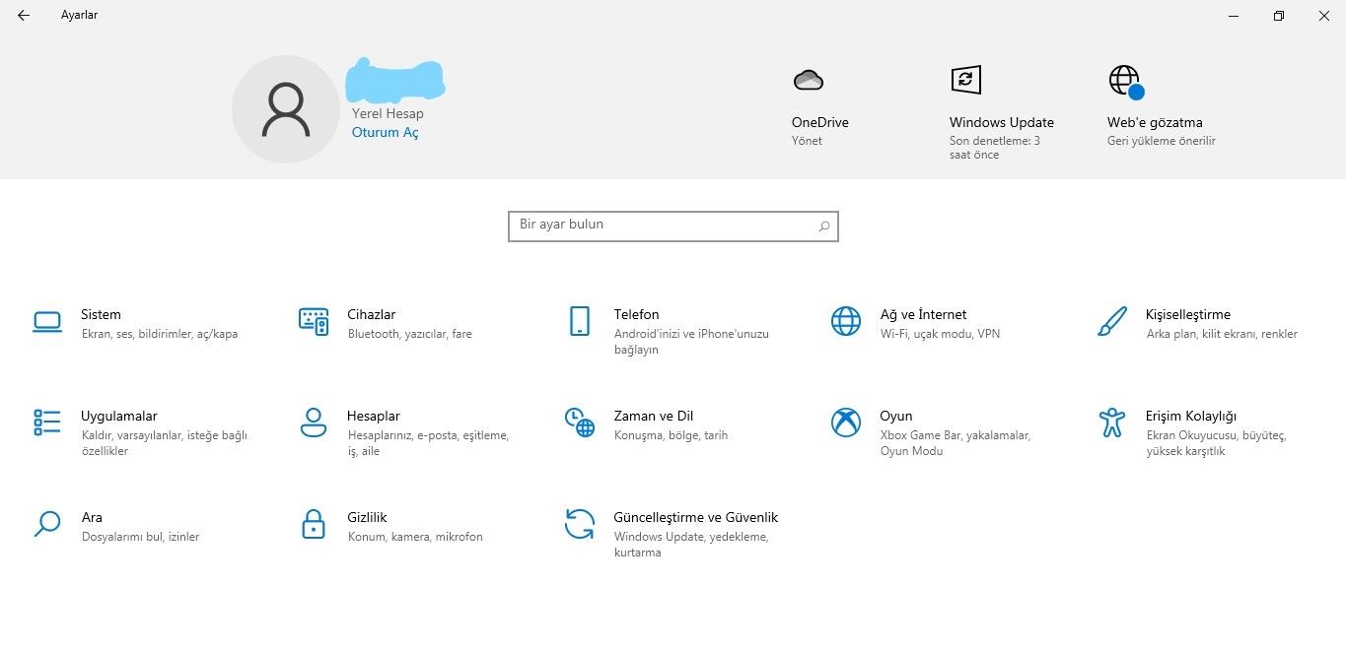Open the Ağ ve İnternet globe icon

(x=846, y=321)
